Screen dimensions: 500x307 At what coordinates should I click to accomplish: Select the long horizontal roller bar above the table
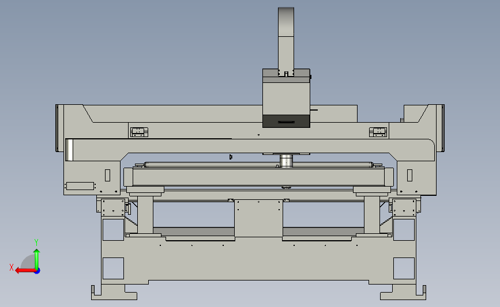258,165
